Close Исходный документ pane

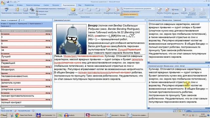(209, 20)
